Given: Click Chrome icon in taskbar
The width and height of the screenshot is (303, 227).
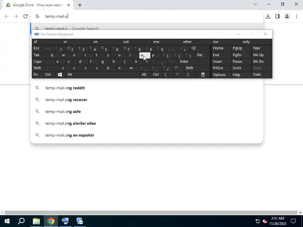Looking at the screenshot, I should [x=51, y=221].
